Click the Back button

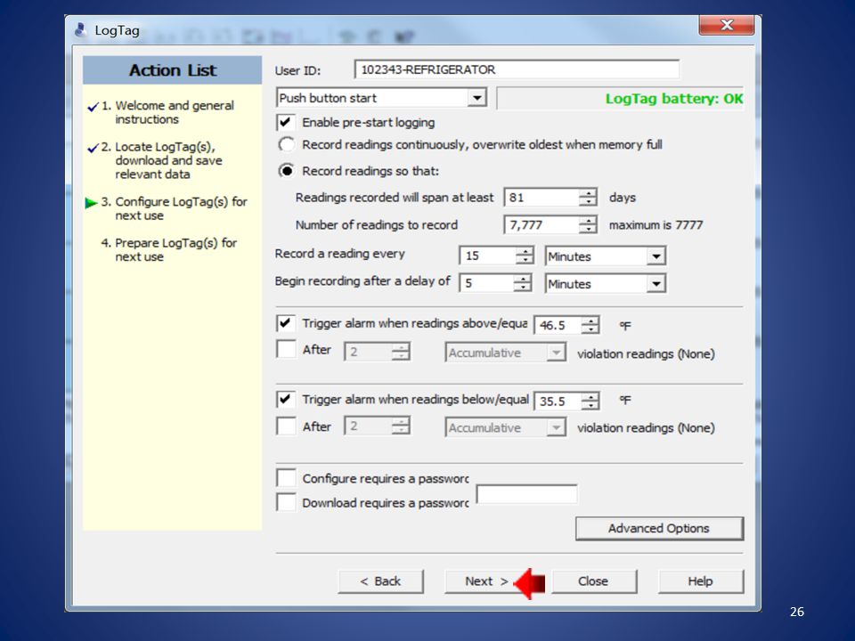380,581
